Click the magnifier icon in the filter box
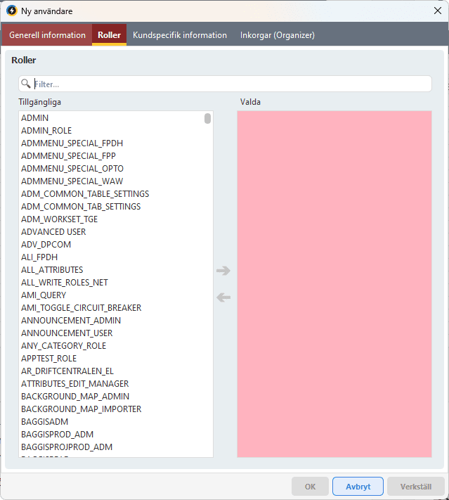This screenshot has height=500, width=449. coord(26,84)
